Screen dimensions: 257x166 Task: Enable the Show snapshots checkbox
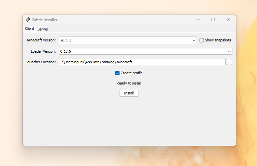202,40
